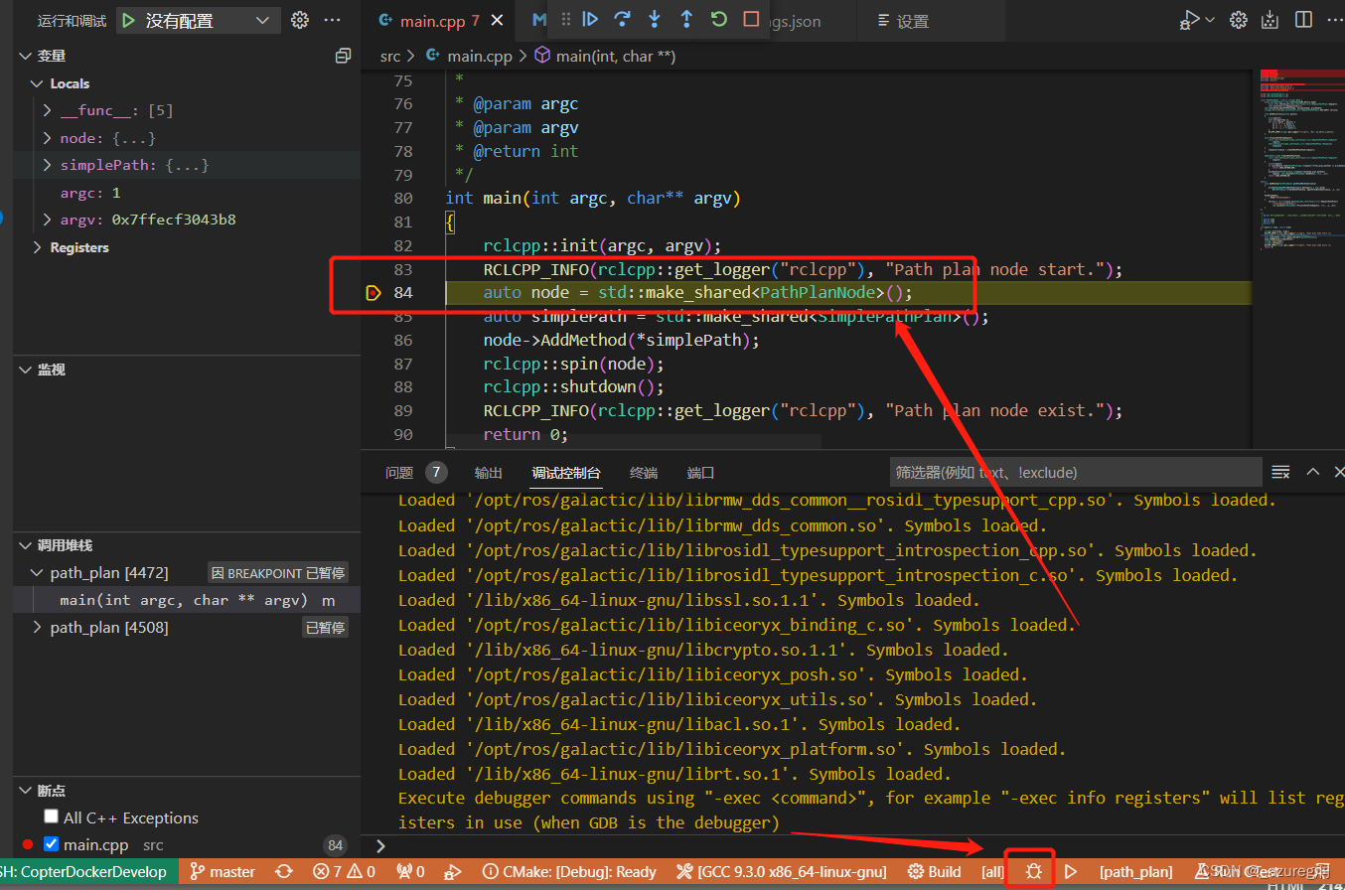Click the code minimap preview

pos(1301,159)
